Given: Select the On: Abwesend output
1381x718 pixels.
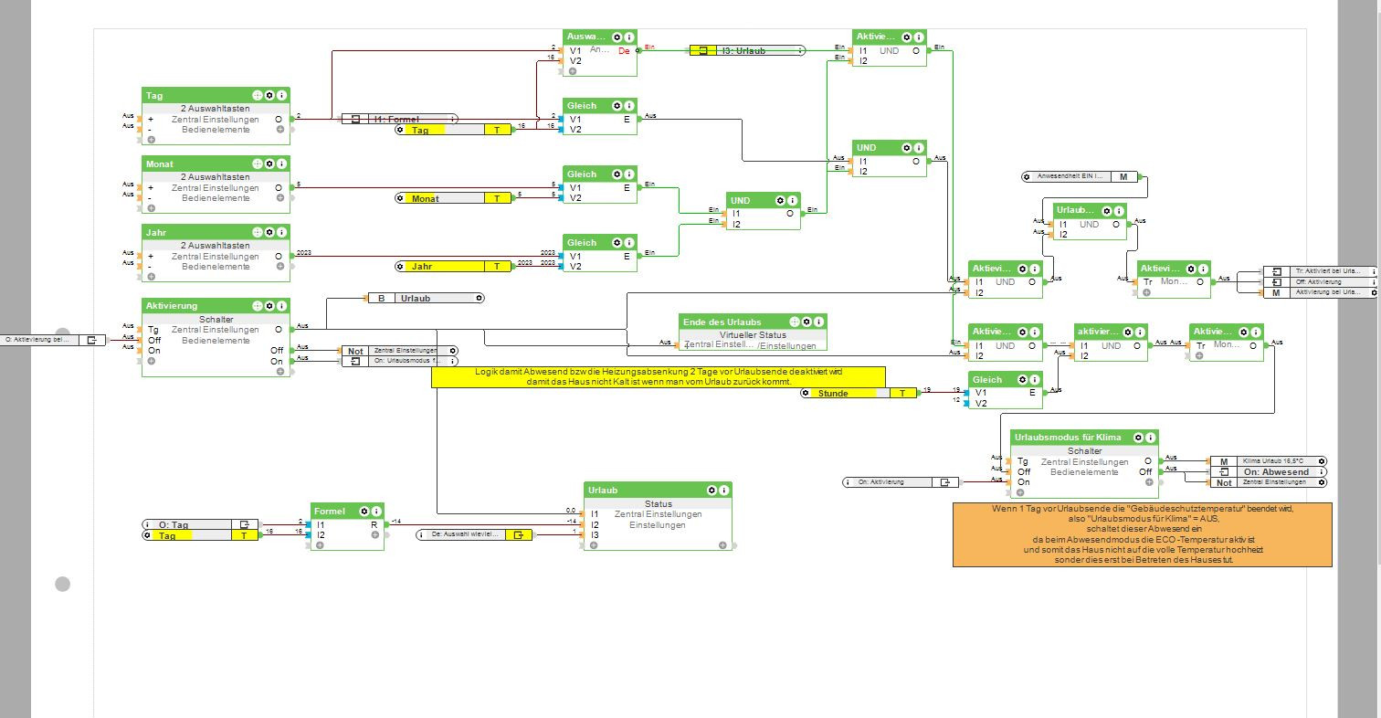Looking at the screenshot, I should [x=1268, y=472].
